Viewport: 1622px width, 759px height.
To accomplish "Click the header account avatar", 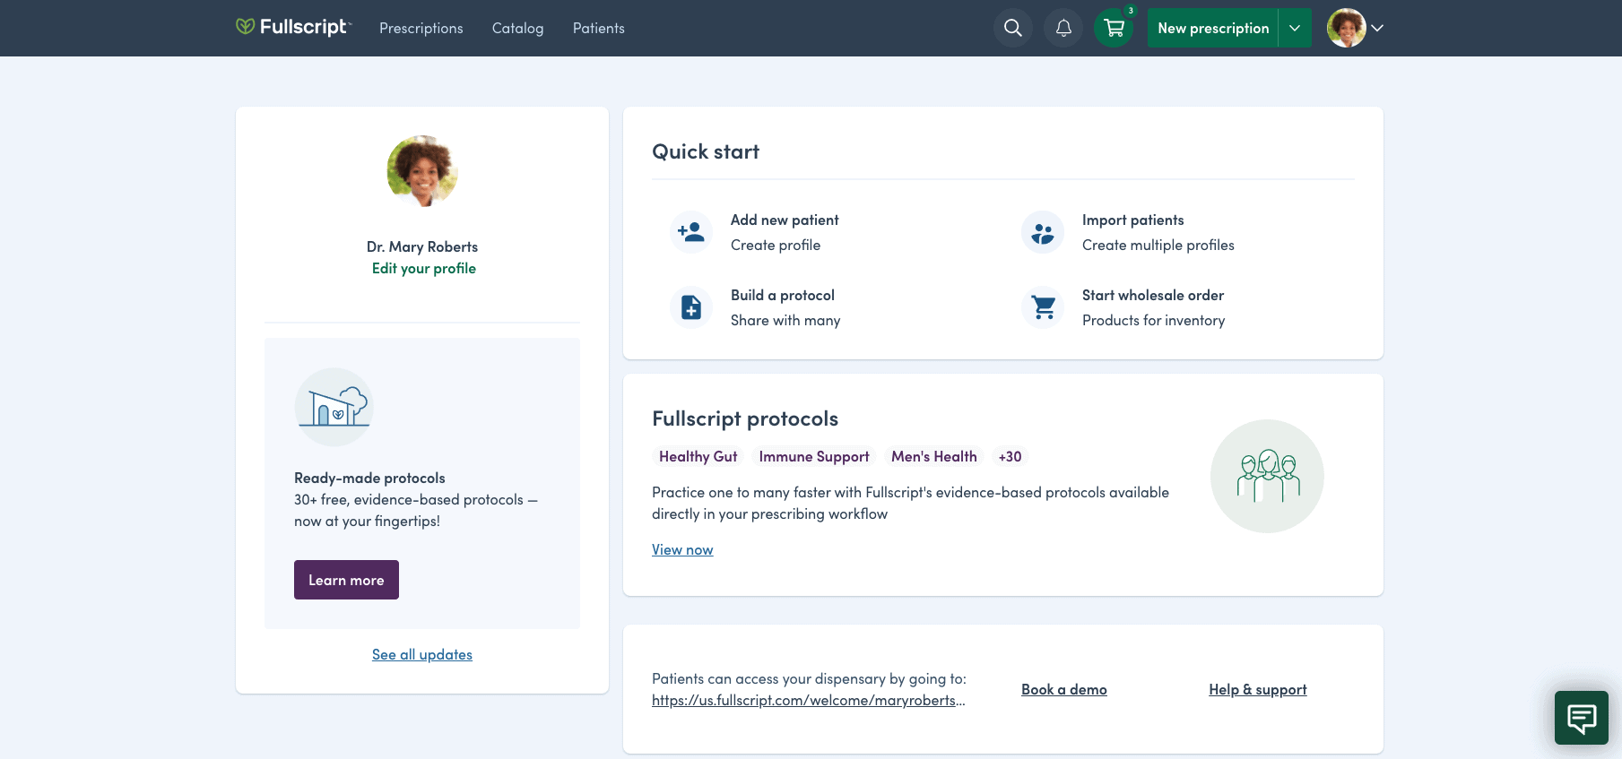I will coord(1346,28).
